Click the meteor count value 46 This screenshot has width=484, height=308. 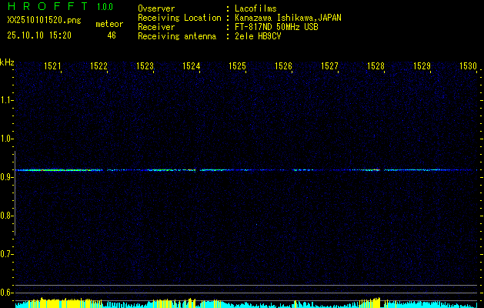tap(112, 35)
